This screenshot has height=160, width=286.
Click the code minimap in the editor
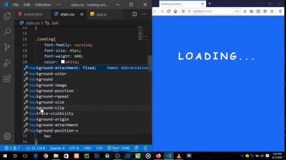[x=143, y=33]
